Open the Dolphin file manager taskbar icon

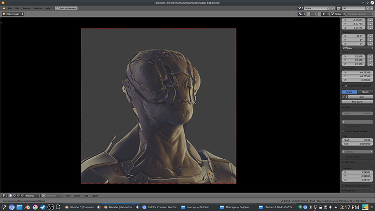click(20, 207)
